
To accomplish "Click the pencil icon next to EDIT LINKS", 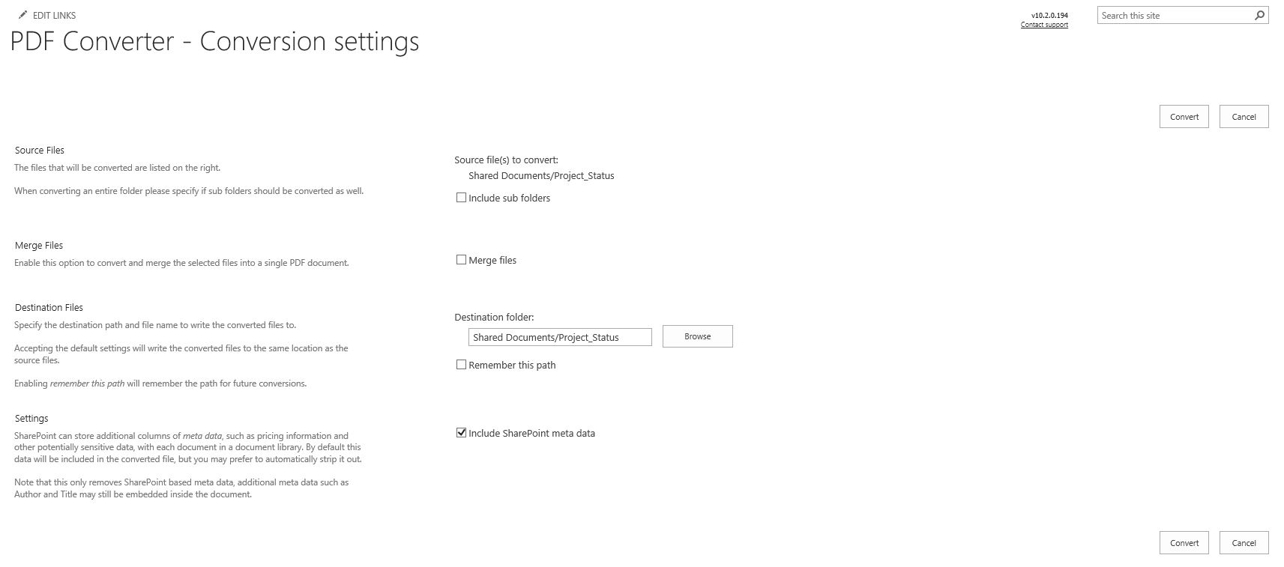I will pos(22,13).
